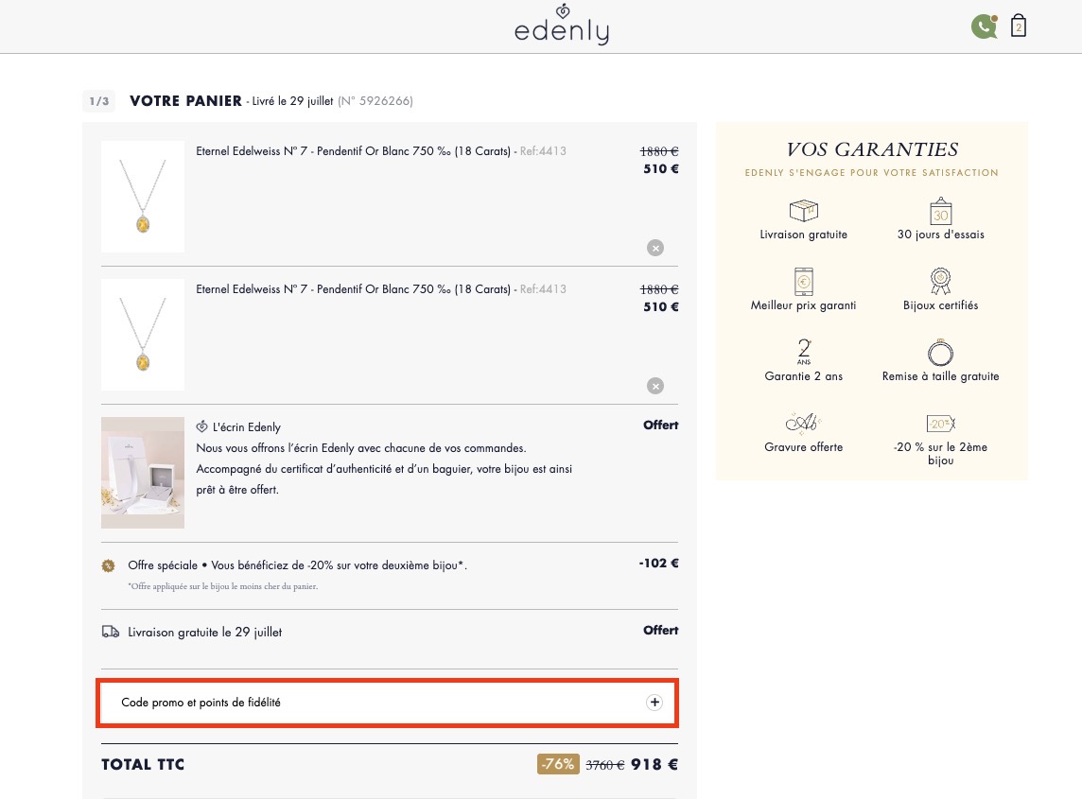Click order number N° 5926266
Image resolution: width=1082 pixels, height=799 pixels.
click(375, 101)
